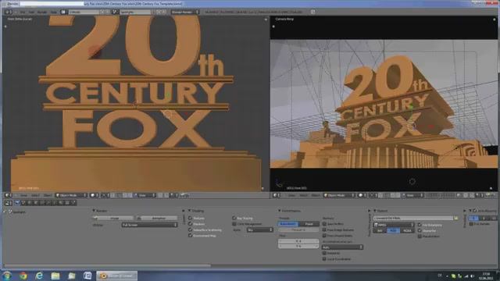Image resolution: width=500 pixels, height=281 pixels.
Task: Open the Add menu in top header
Action: [x=31, y=12]
